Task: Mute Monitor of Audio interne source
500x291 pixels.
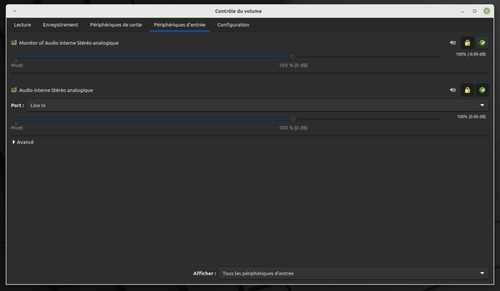Action: pyautogui.click(x=453, y=43)
